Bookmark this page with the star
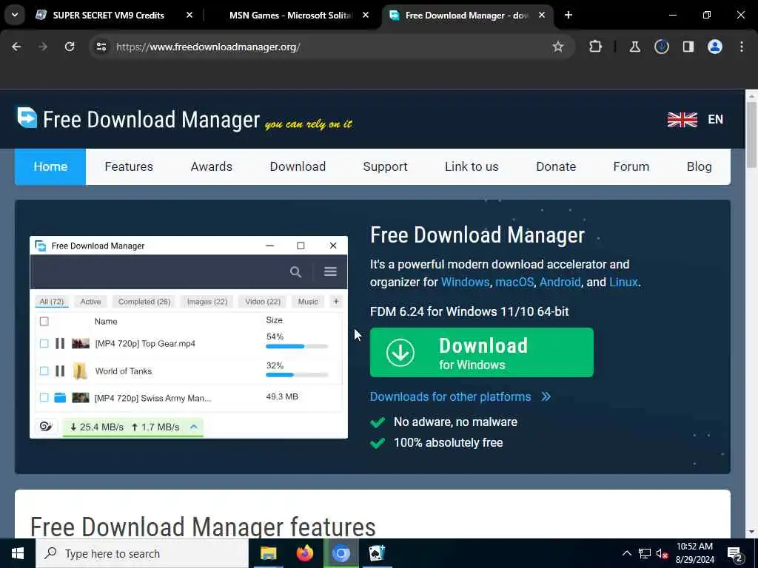This screenshot has width=758, height=568. (558, 47)
